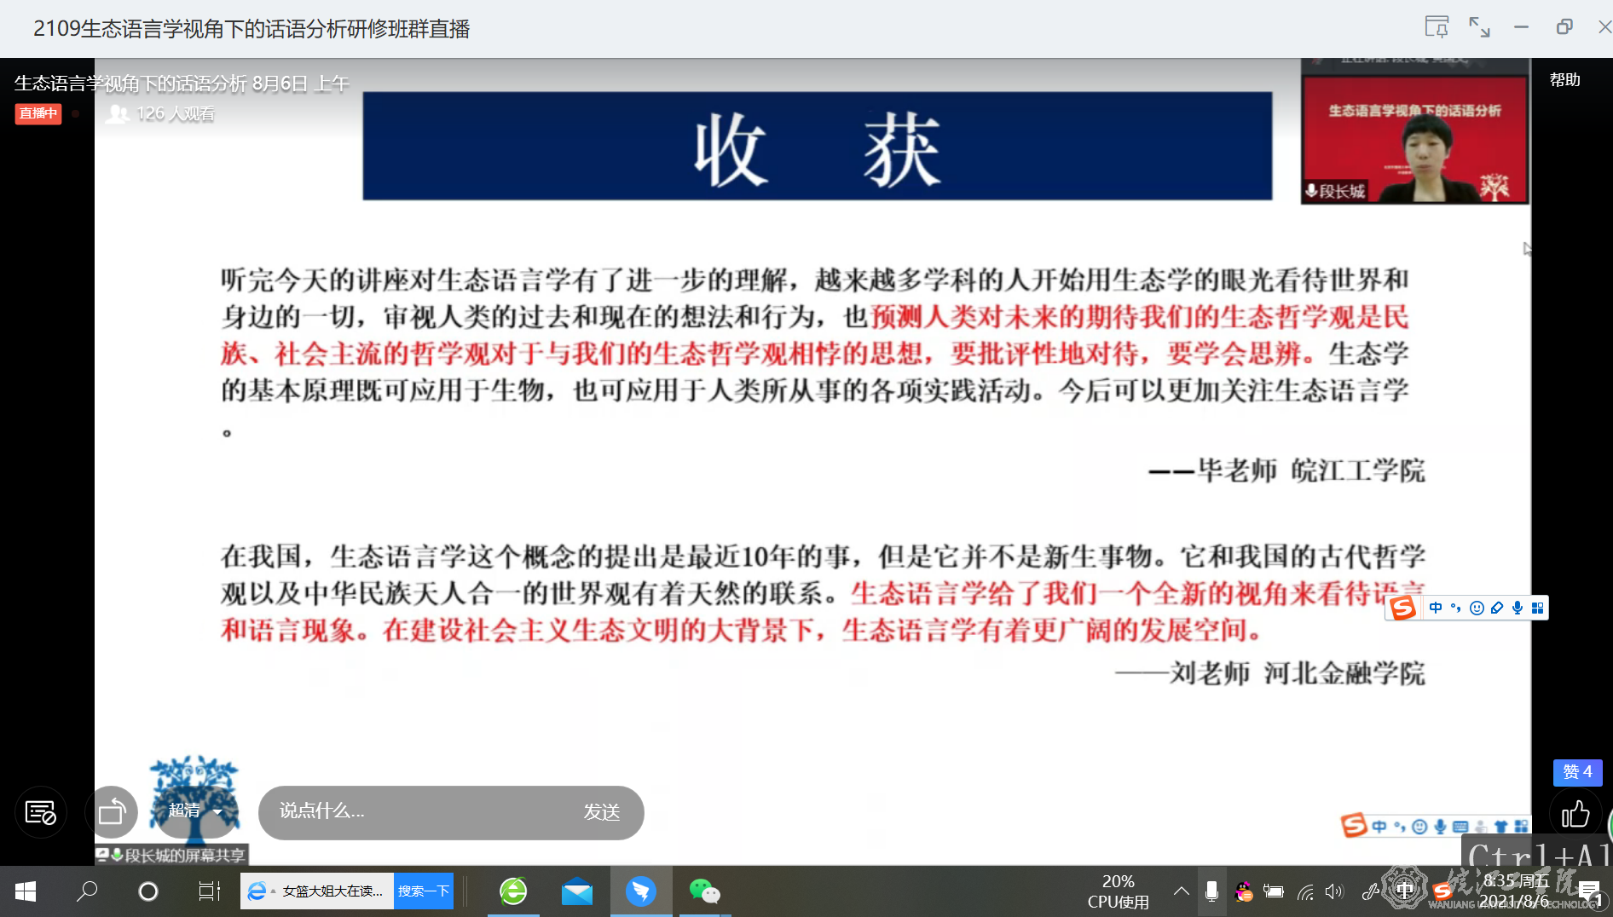Enter fullscreen with the expand arrows icon
Viewport: 1613px width, 917px height.
coord(1479,27)
